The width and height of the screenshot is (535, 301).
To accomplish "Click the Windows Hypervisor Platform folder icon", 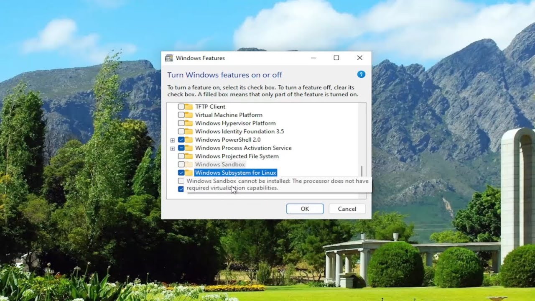I will pyautogui.click(x=189, y=123).
